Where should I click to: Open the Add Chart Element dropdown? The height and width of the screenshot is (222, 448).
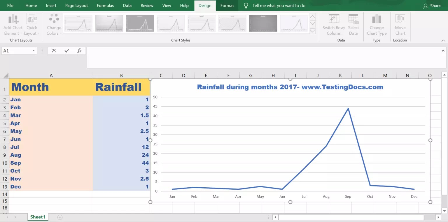(x=13, y=24)
